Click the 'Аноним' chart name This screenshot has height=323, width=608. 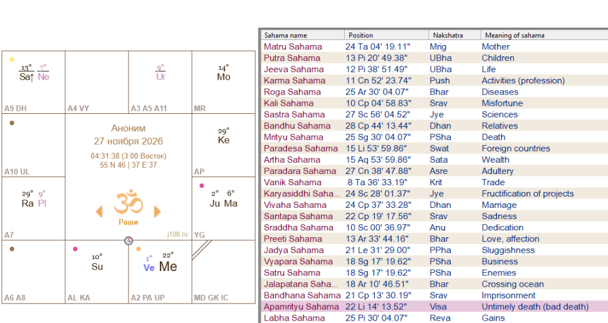(x=128, y=128)
